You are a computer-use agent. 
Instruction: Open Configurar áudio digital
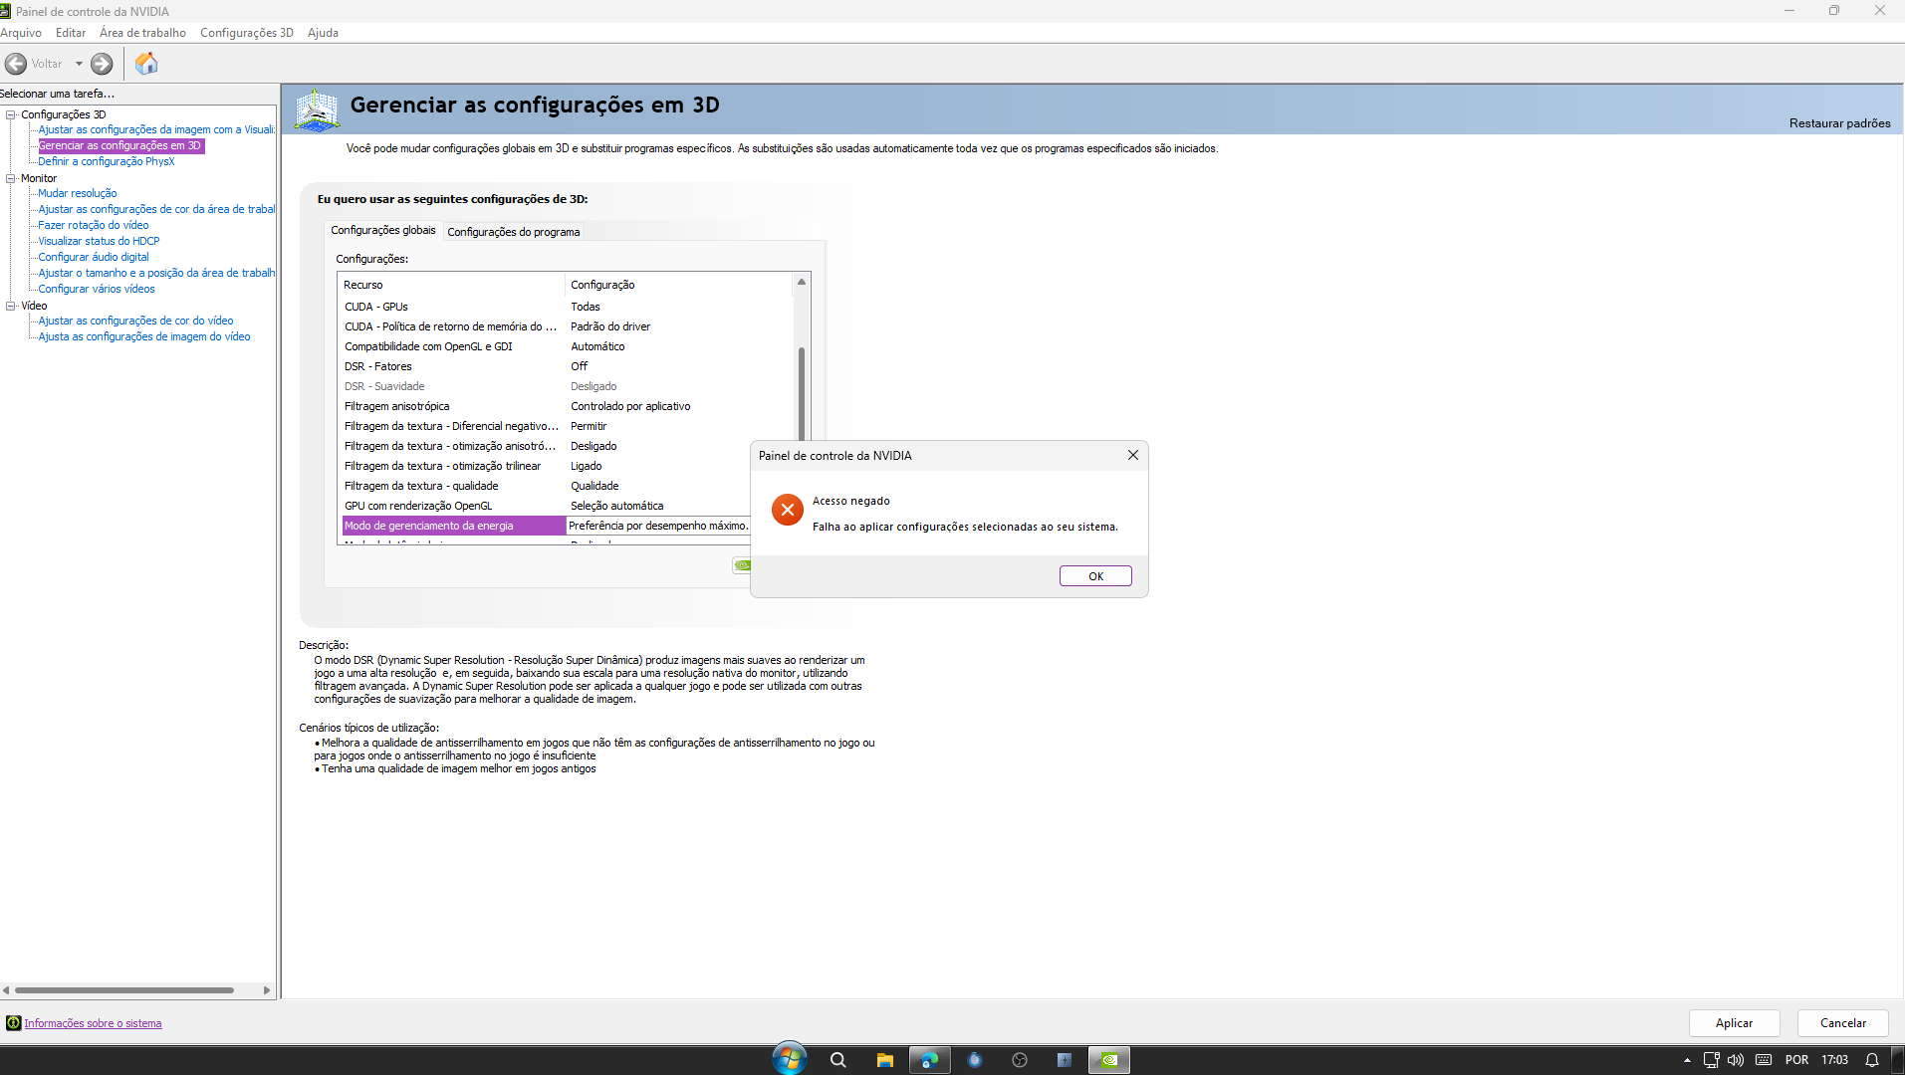coord(94,257)
